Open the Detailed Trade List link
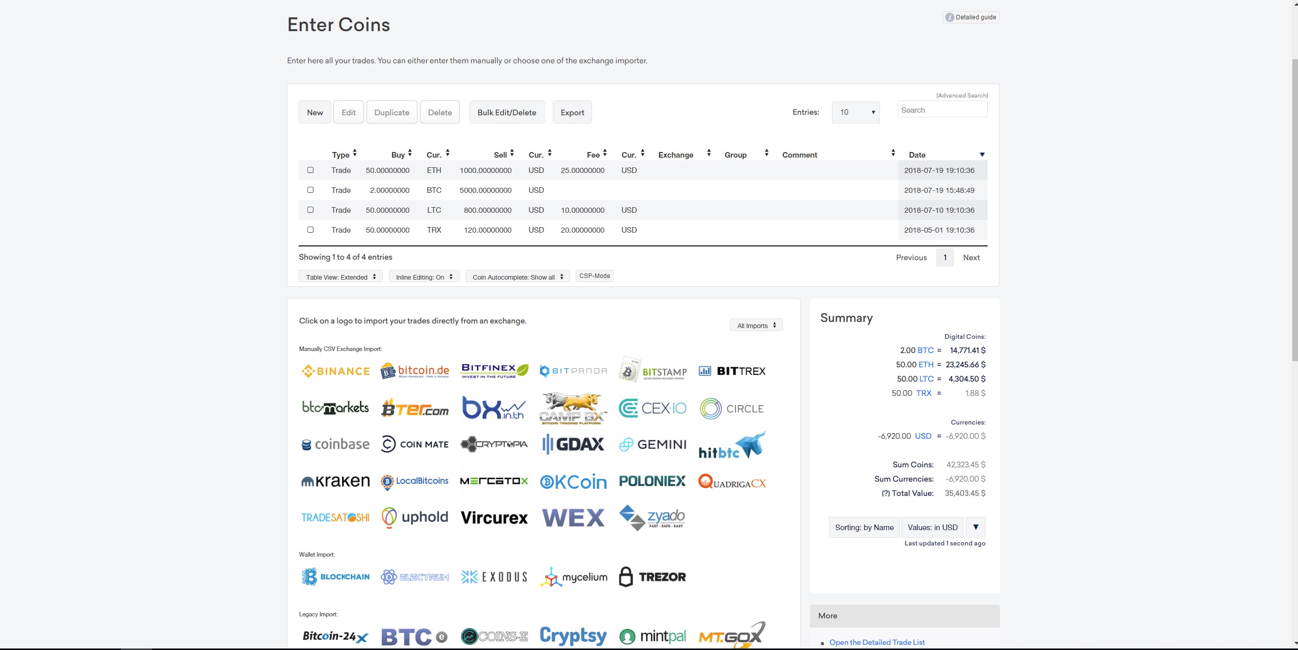Screen dimensions: 1298x650 click(877, 642)
